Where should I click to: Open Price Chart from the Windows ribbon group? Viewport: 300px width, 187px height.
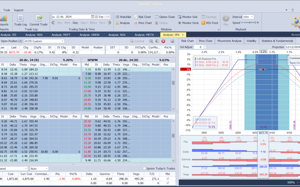pos(143,23)
